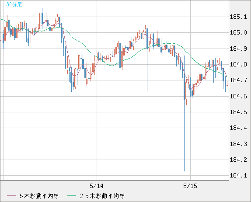Click the 5本移動平均線 legend text

click(39, 196)
